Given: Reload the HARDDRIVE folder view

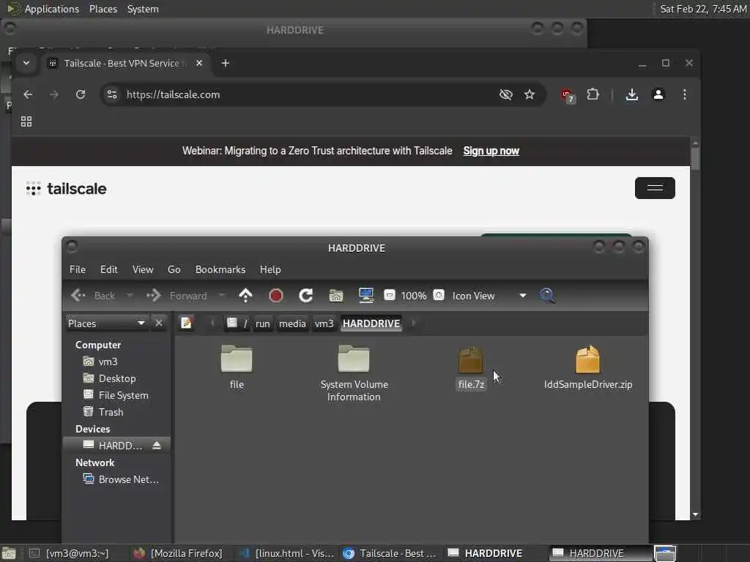Looking at the screenshot, I should (x=306, y=296).
